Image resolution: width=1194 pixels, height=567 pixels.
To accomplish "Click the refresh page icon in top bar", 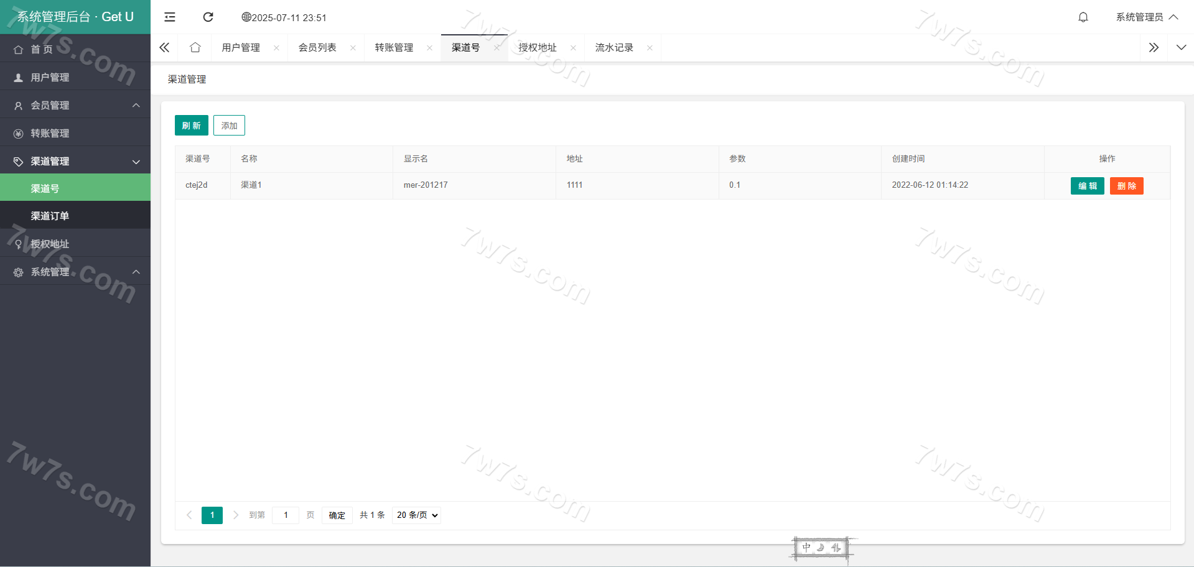I will pyautogui.click(x=208, y=17).
